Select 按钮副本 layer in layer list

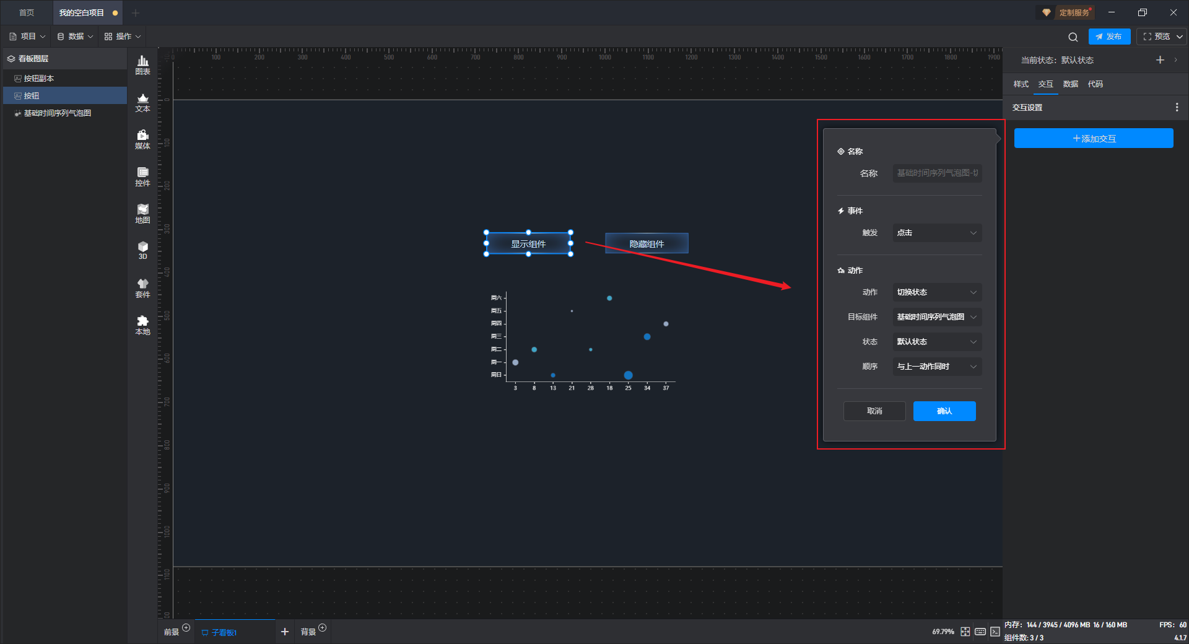tap(39, 79)
